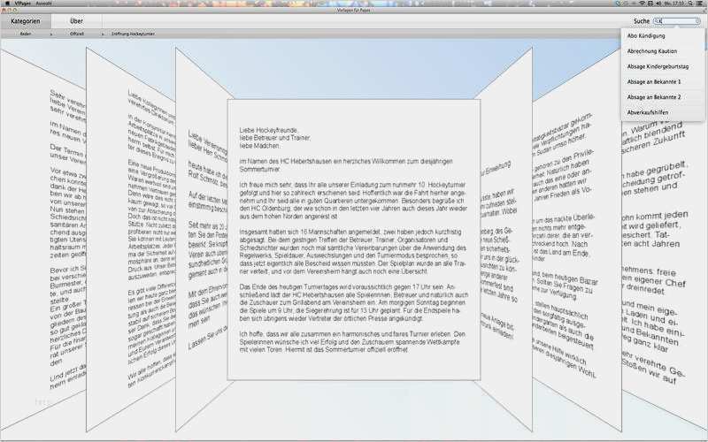This screenshot has height=442, width=708.
Task: Click the magnifier icon in the Suche field
Action: (658, 19)
